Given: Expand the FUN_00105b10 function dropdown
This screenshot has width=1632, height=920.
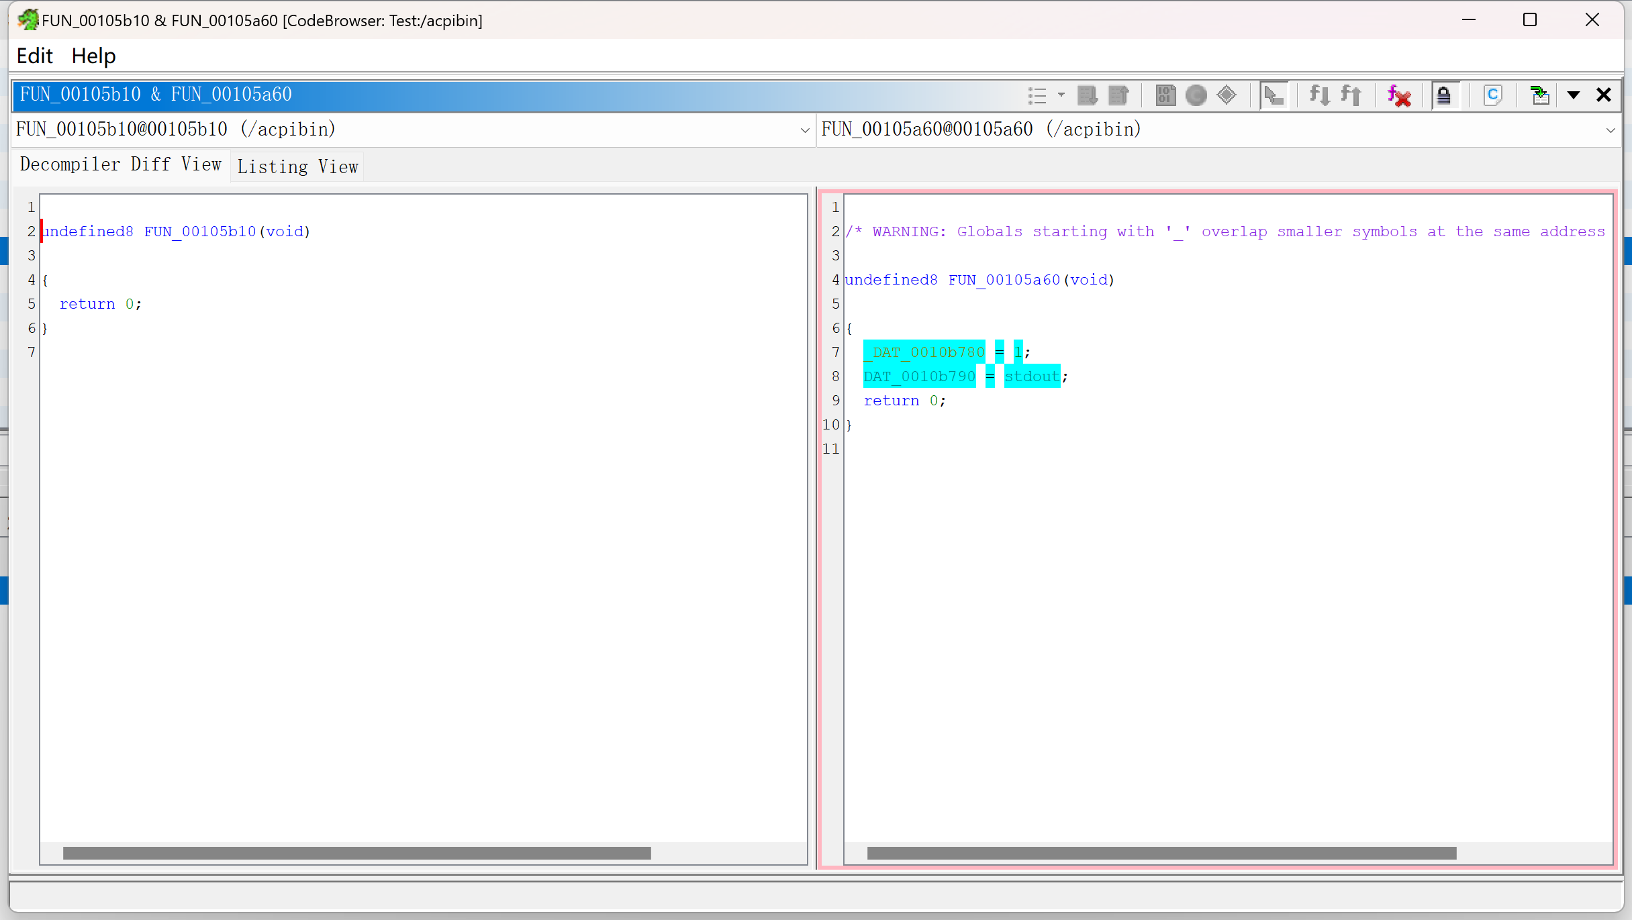Looking at the screenshot, I should click(805, 130).
